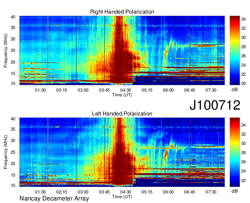Click the 40 MHz tick label on top plot
Image resolution: width=250 pixels, height=203 pixels.
coord(13,17)
